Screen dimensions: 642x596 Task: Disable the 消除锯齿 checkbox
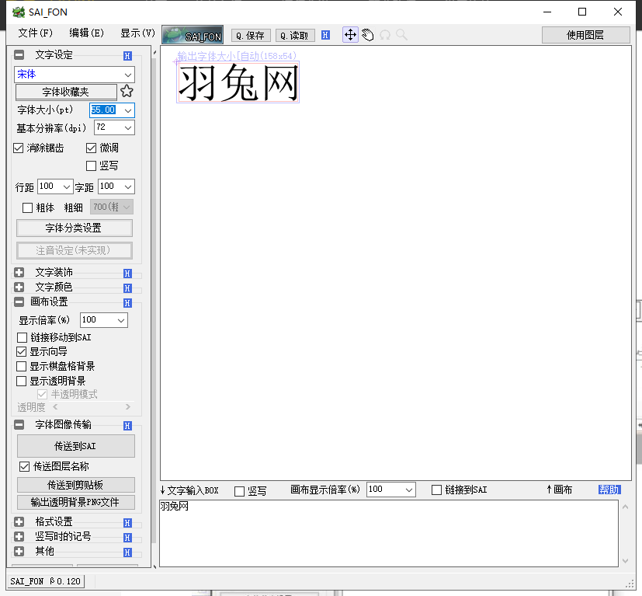coord(17,148)
